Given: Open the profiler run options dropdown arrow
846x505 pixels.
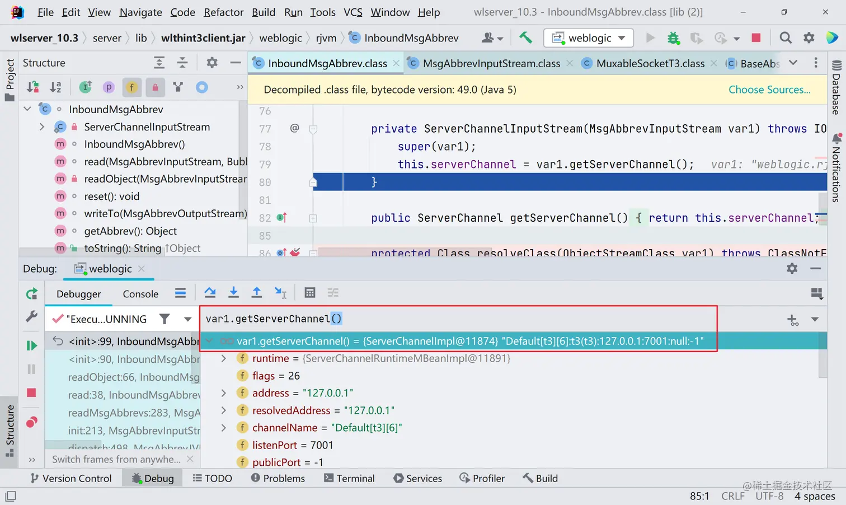Looking at the screenshot, I should coord(736,39).
